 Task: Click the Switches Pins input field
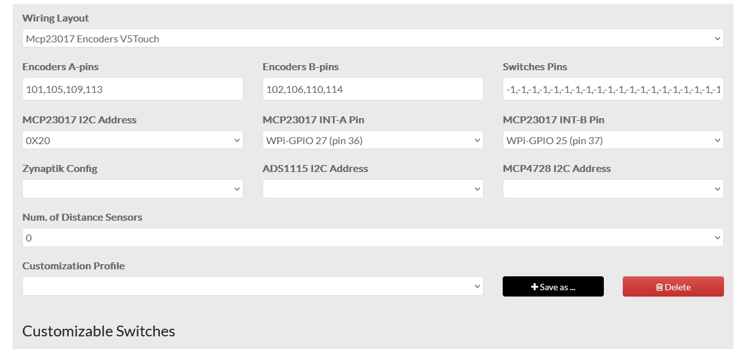pos(613,89)
